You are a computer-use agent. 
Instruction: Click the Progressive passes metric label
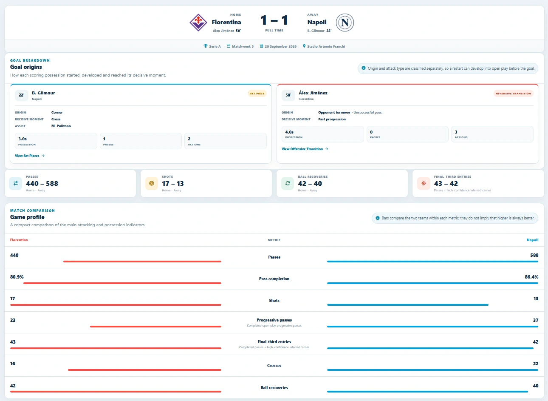coord(274,320)
